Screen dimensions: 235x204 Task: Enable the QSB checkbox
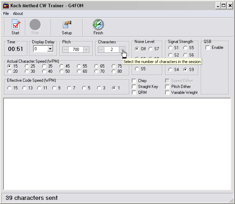click(208, 48)
